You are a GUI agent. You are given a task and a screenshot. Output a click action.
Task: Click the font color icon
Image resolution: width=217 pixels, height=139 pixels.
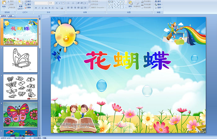[x=63, y=7]
